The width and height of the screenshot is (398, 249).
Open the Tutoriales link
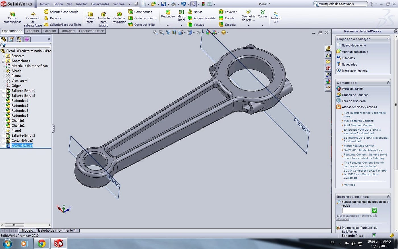click(348, 58)
